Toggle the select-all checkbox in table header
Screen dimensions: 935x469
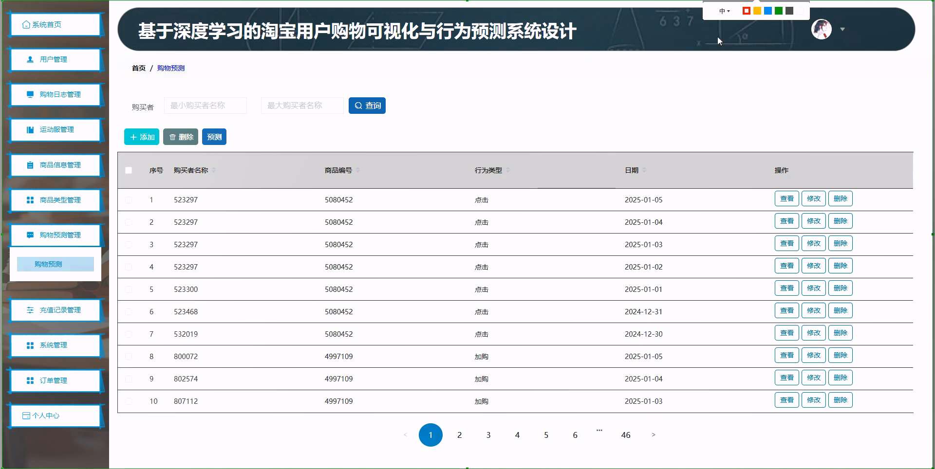[129, 170]
